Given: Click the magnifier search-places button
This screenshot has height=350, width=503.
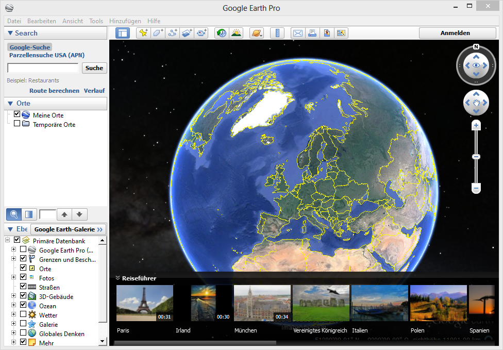Looking at the screenshot, I should pyautogui.click(x=14, y=214).
